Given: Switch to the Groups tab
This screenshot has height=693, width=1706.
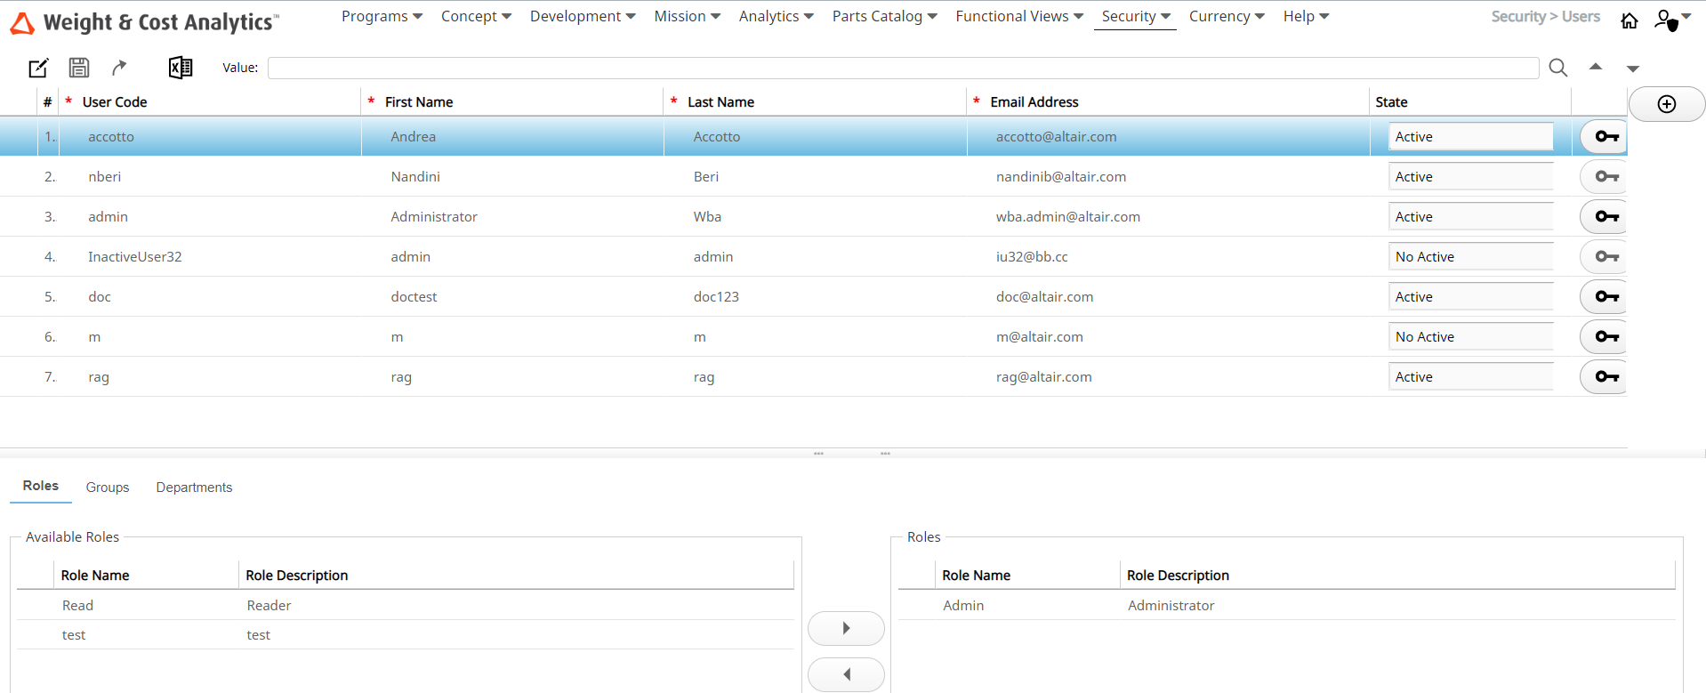Looking at the screenshot, I should [x=108, y=488].
